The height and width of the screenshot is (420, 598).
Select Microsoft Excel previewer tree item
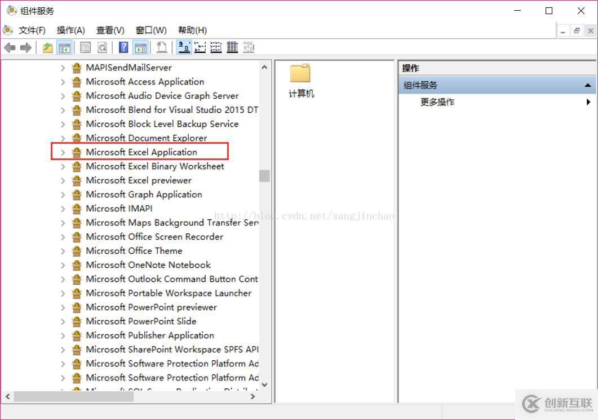coord(139,180)
